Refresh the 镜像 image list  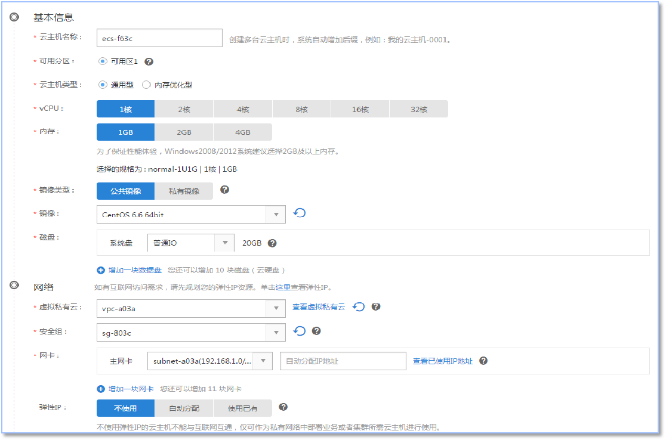click(300, 213)
